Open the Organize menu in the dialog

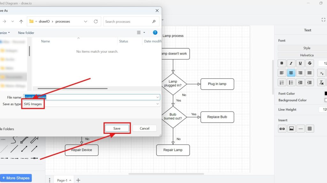pyautogui.click(x=4, y=33)
